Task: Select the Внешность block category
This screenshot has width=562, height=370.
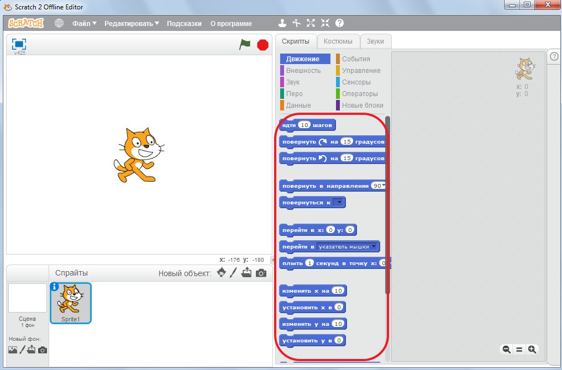Action: pyautogui.click(x=301, y=71)
